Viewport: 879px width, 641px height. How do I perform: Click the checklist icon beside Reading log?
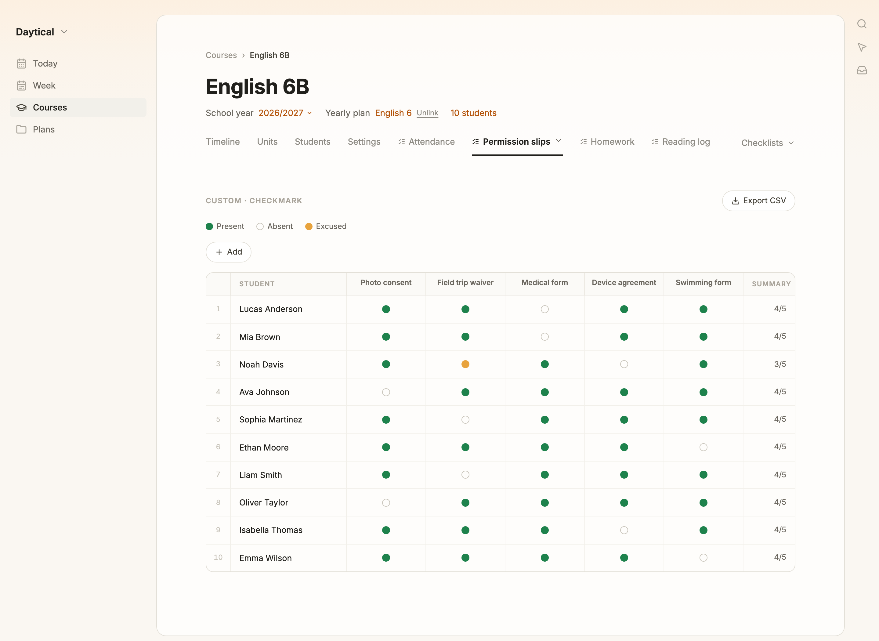click(x=655, y=142)
